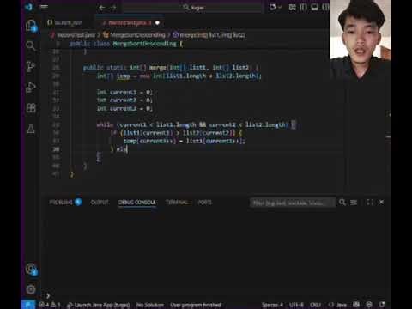Click class name MergeSortDescending in sticky header
The height and width of the screenshot is (309, 412).
point(144,44)
